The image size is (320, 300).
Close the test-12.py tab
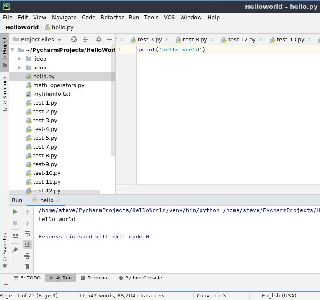[x=261, y=39]
